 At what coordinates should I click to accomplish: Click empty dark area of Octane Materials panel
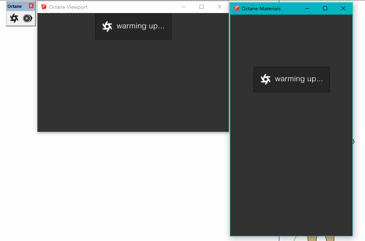pyautogui.click(x=291, y=166)
